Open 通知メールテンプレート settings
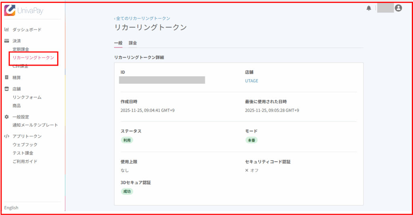413x215 pixels. click(35, 125)
